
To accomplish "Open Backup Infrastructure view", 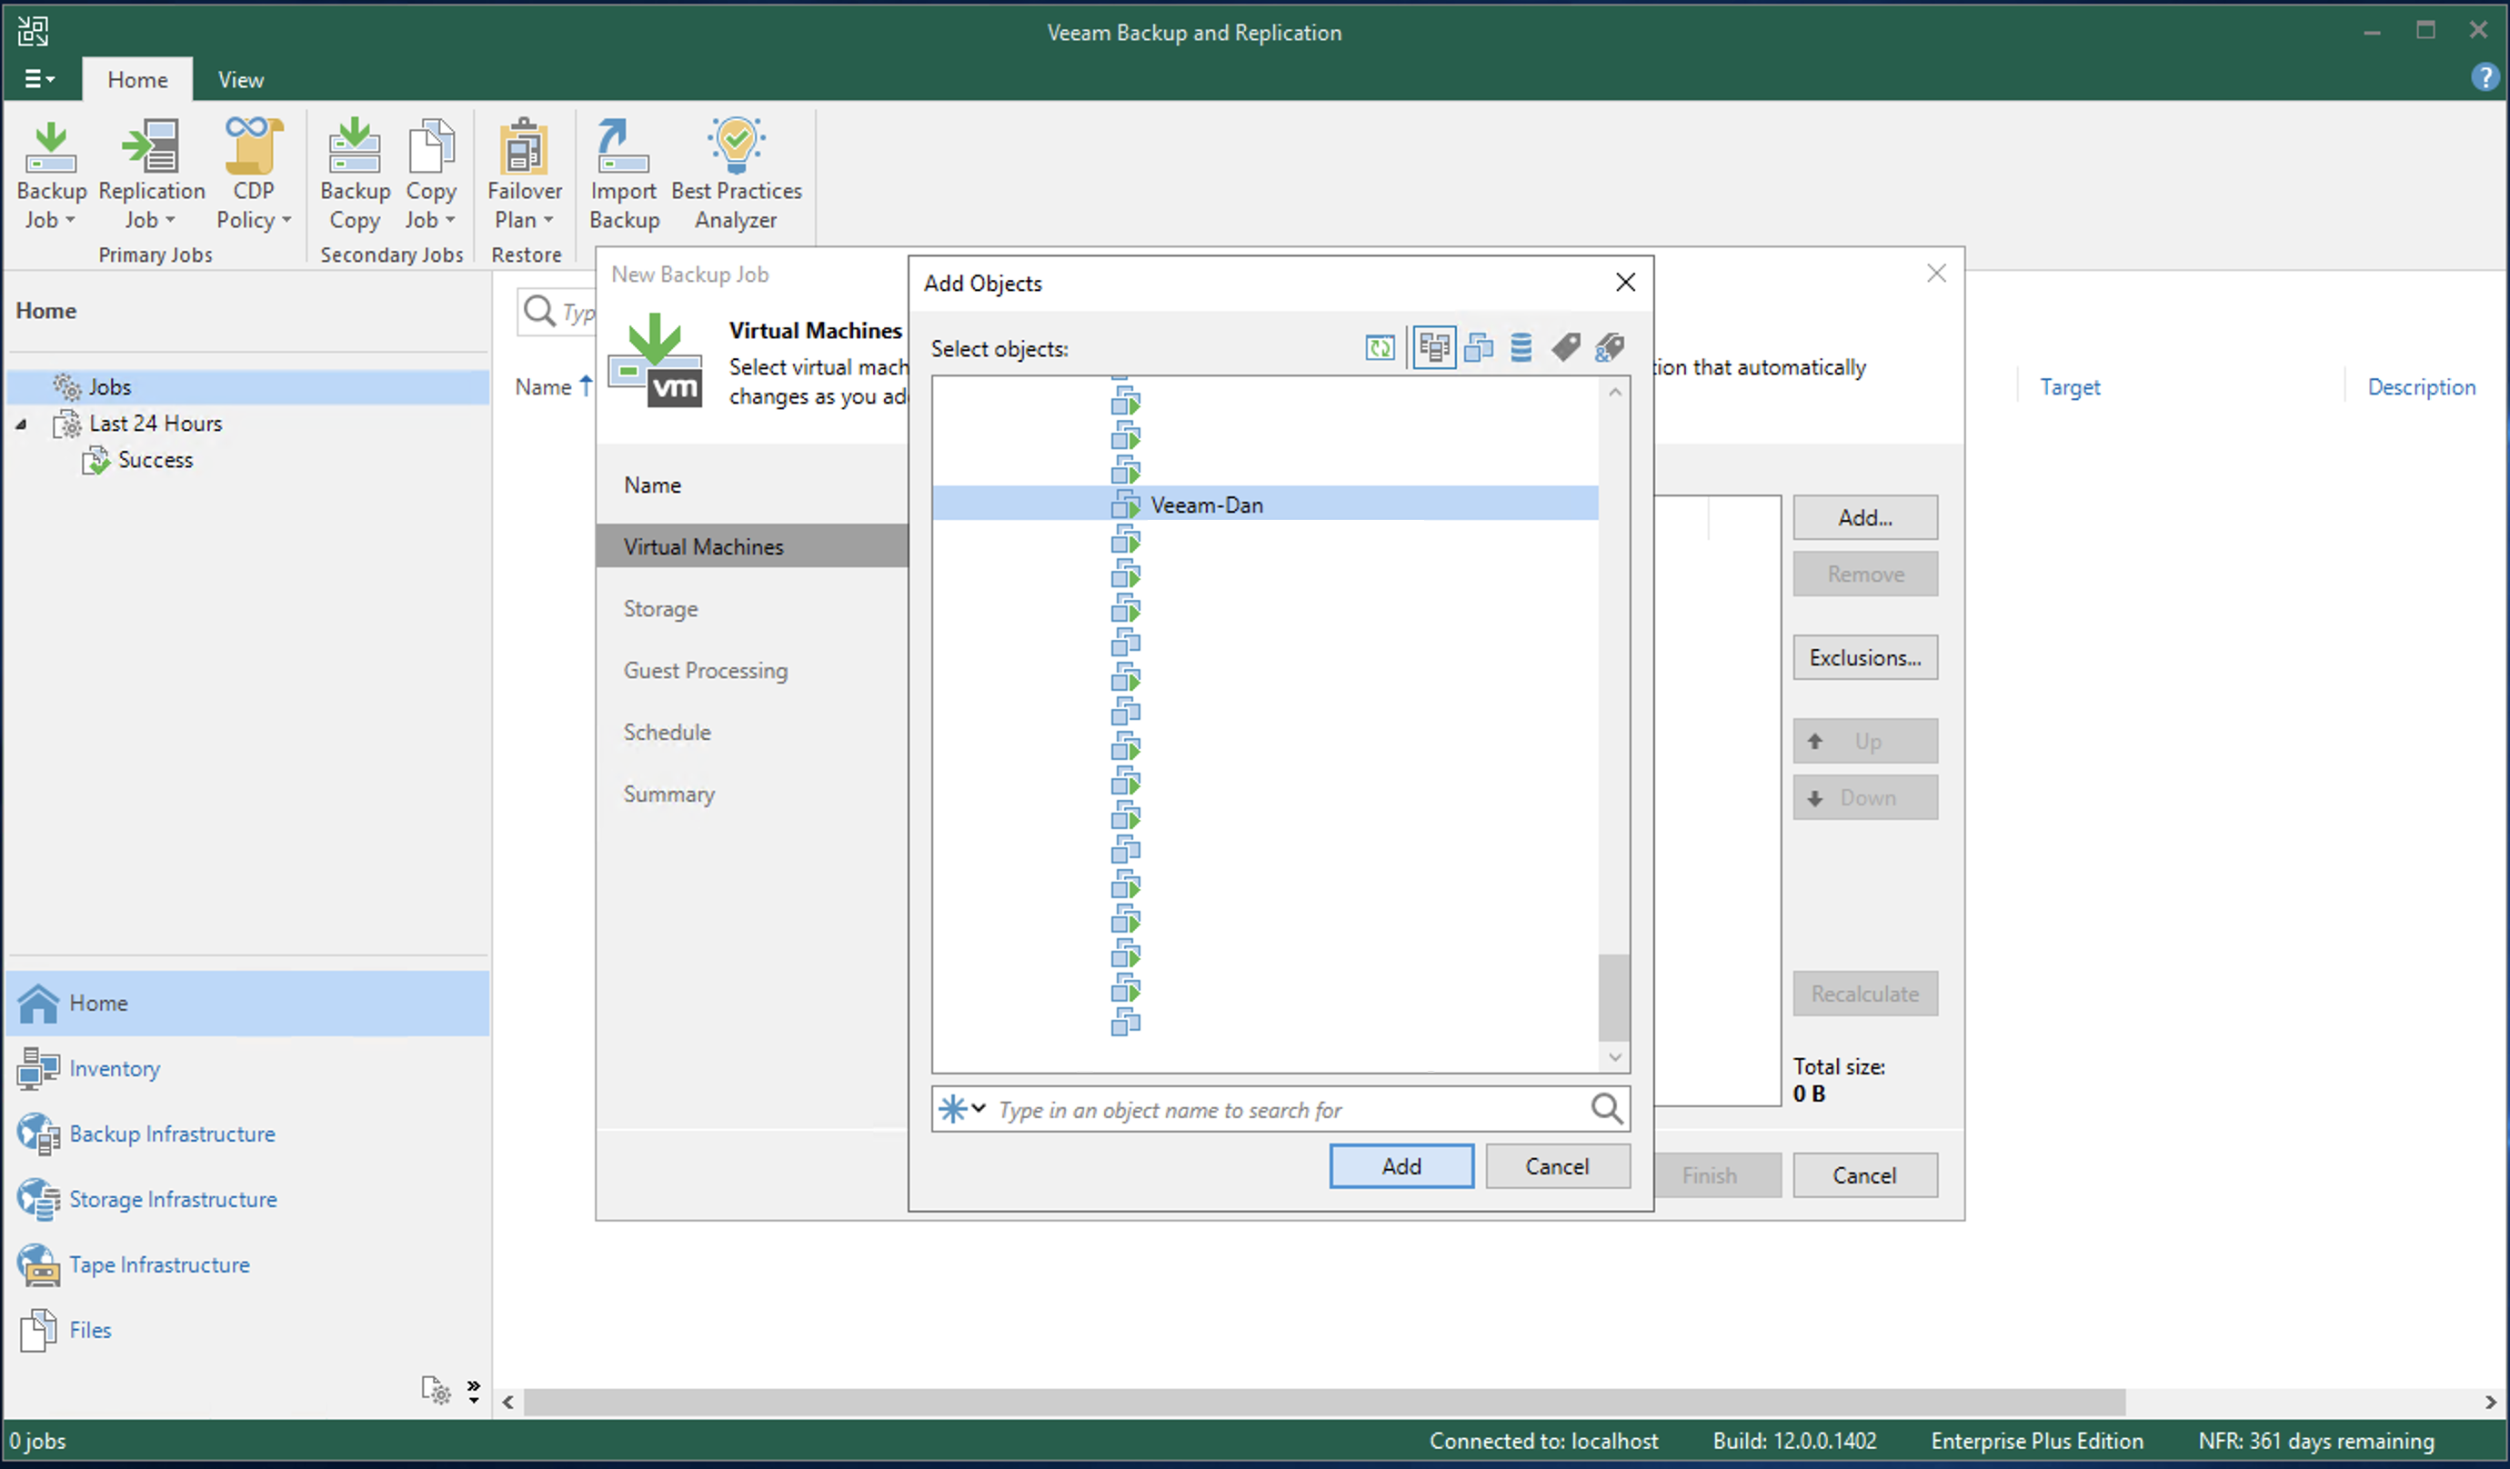I will (172, 1134).
